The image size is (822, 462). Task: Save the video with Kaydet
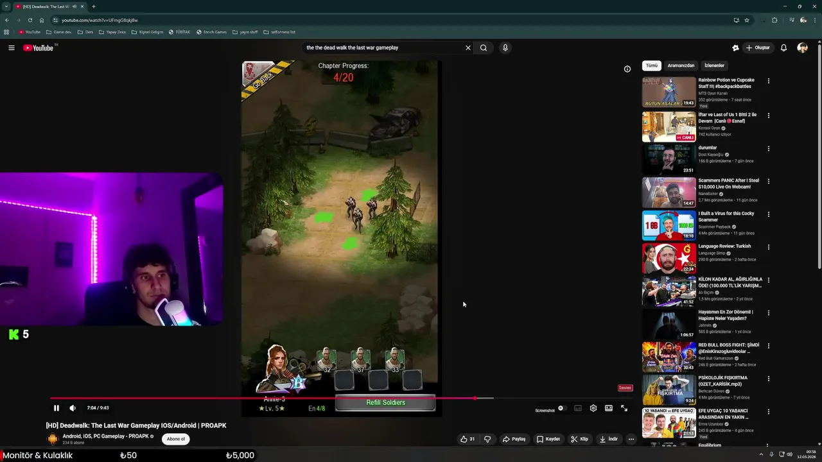tap(548, 439)
